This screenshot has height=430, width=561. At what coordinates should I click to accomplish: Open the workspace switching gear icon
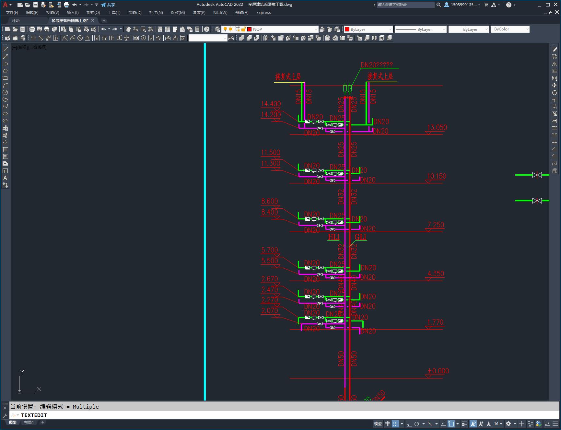click(508, 424)
